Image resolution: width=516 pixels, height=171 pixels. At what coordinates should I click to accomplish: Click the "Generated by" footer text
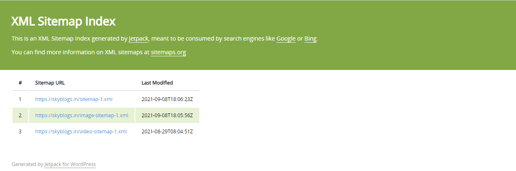click(27, 164)
